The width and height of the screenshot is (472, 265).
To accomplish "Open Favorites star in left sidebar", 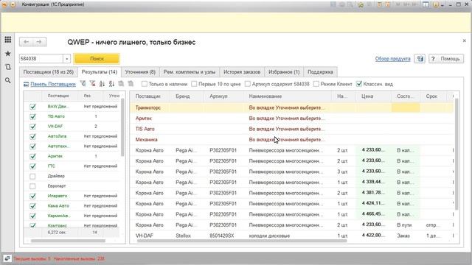I will [8, 54].
